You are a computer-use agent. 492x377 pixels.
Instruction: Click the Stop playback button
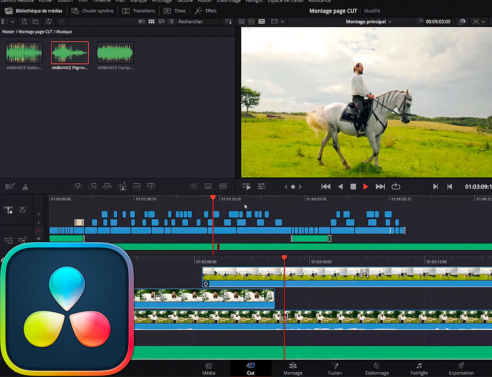point(353,186)
